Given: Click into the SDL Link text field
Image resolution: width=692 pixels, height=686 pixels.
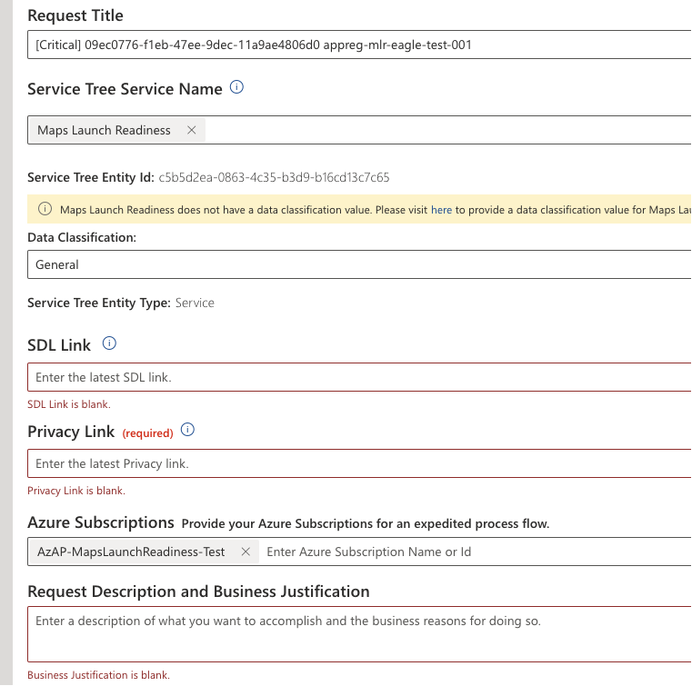Looking at the screenshot, I should coord(359,377).
